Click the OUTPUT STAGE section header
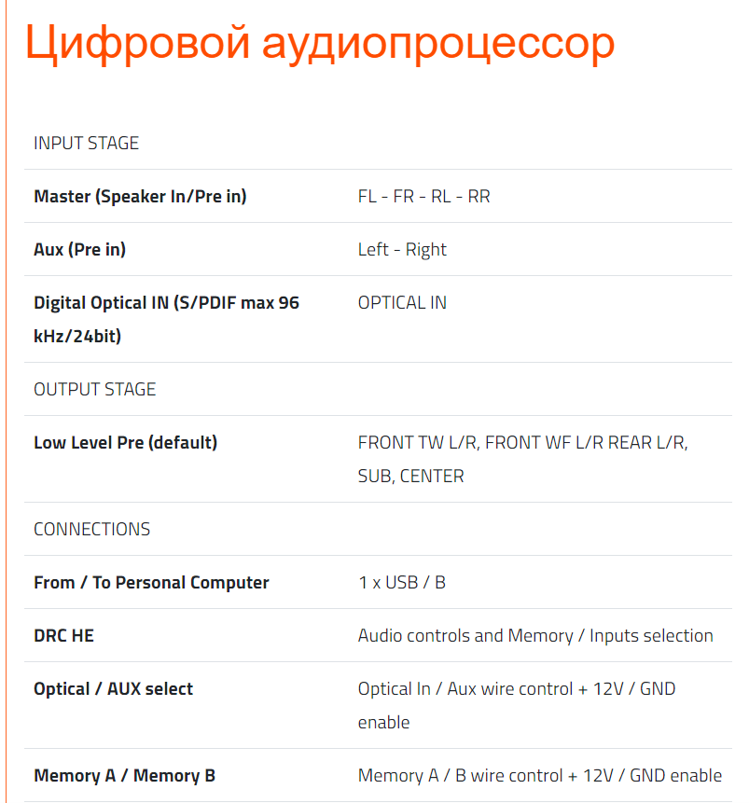 pyautogui.click(x=94, y=389)
